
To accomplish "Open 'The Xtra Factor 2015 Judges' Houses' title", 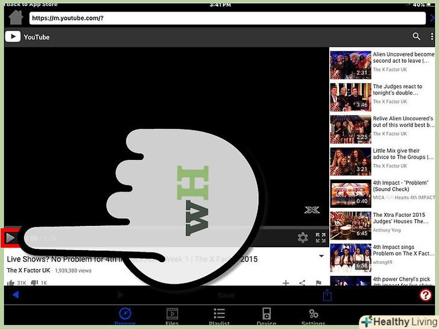I will (x=400, y=218).
